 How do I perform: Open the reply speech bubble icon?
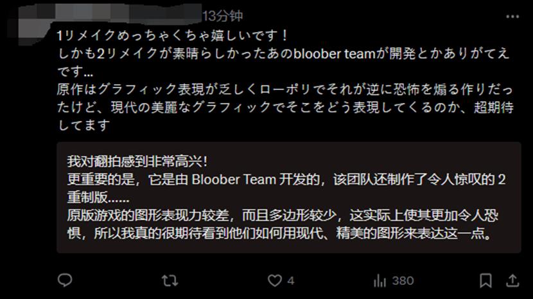[x=65, y=280]
